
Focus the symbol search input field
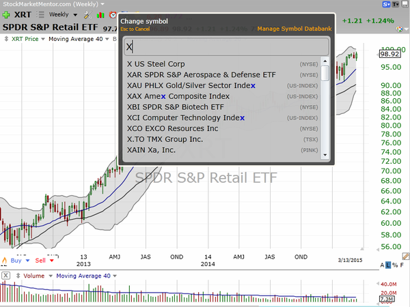point(226,47)
